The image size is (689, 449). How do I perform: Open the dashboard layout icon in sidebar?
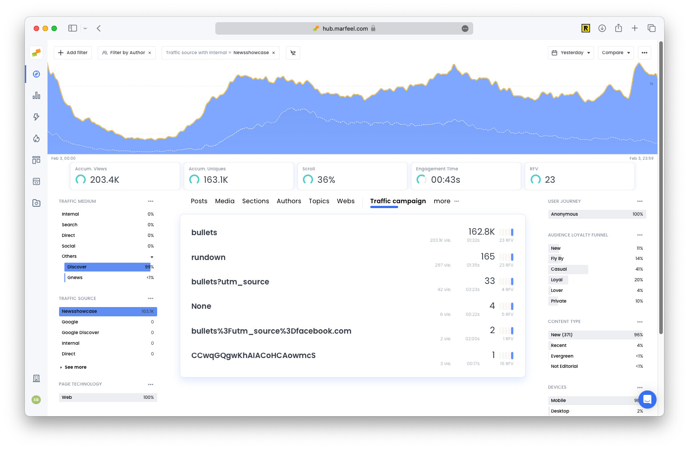coord(36,160)
